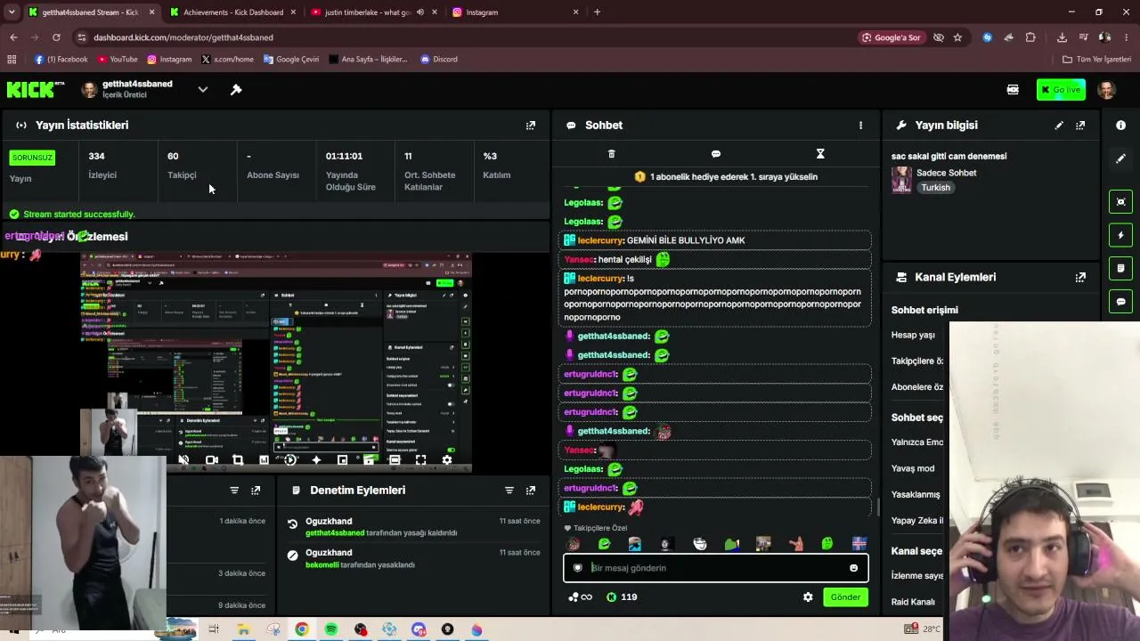This screenshot has height=641, width=1140.
Task: Open the filter icon in the left activity panel
Action: (234, 491)
